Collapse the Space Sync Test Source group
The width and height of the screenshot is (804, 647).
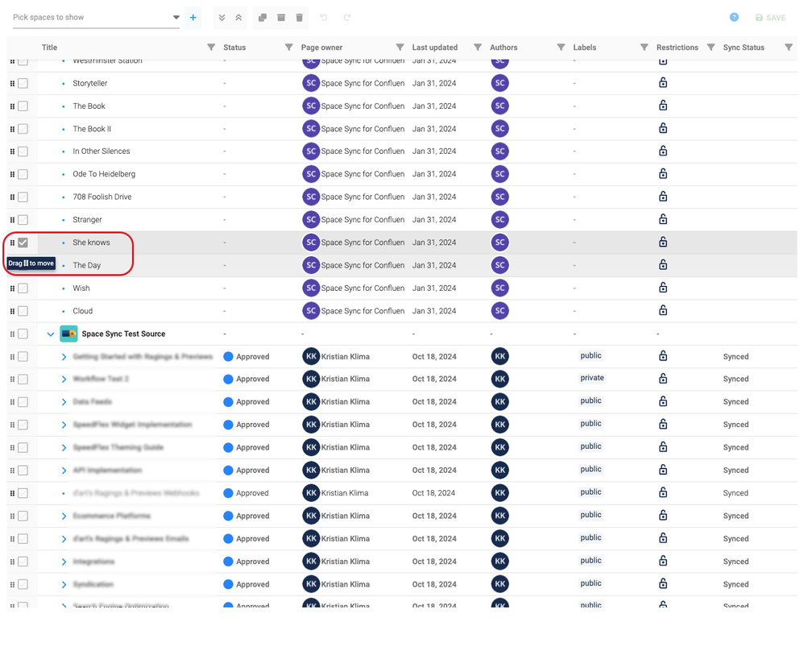(x=50, y=334)
